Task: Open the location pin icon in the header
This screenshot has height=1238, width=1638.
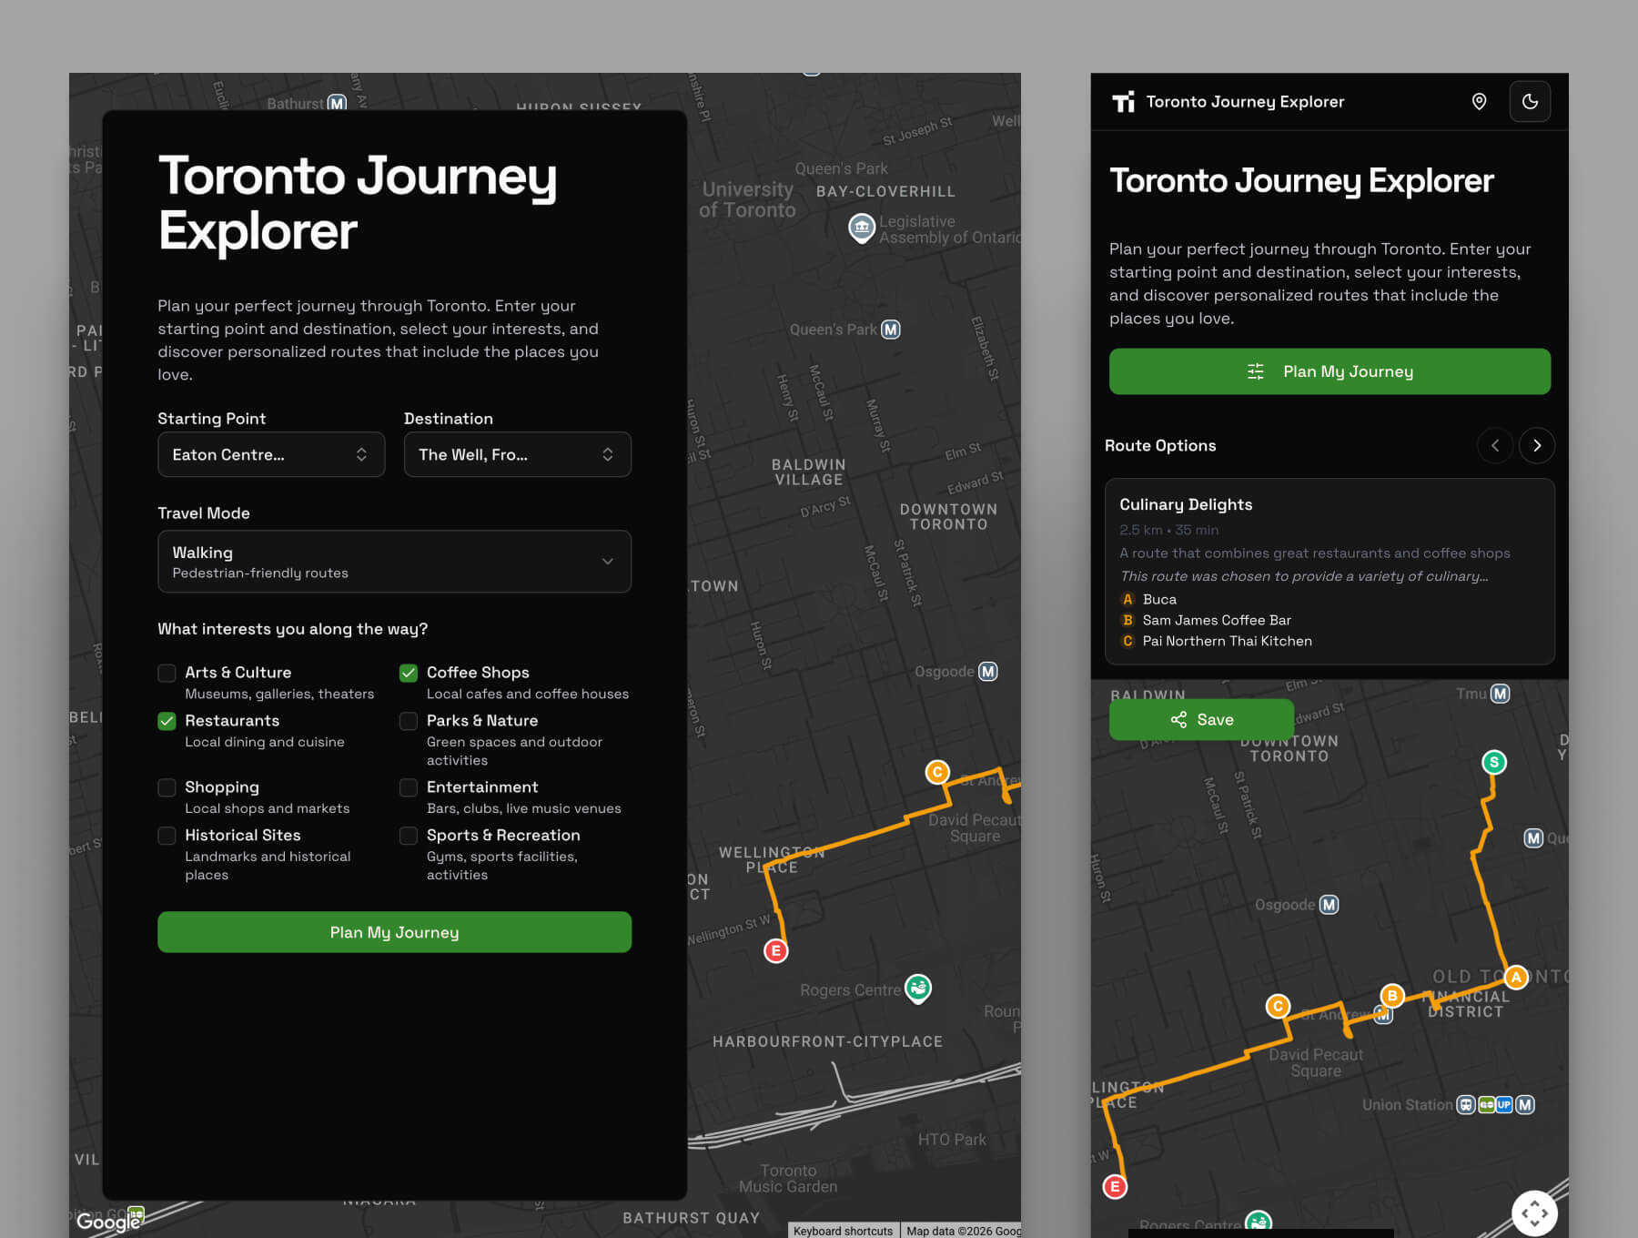Action: [x=1479, y=101]
